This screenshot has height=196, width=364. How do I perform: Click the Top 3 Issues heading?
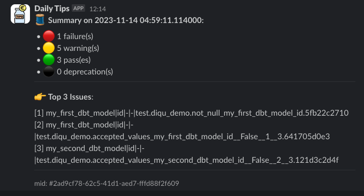click(x=71, y=97)
